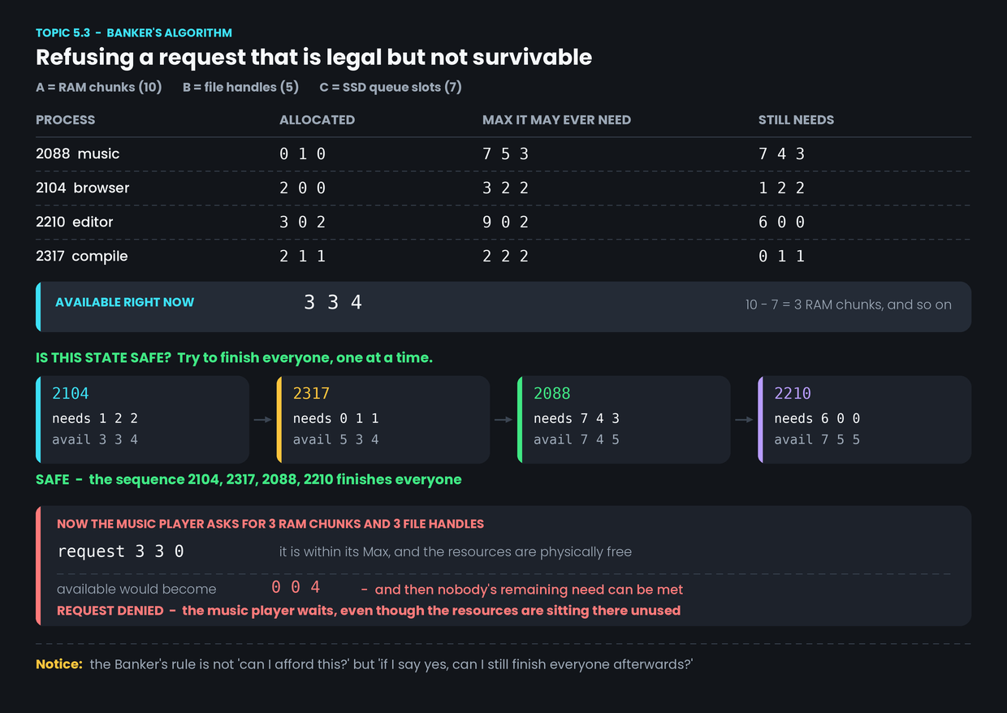The width and height of the screenshot is (1007, 713).
Task: Select the 2104 step card
Action: 142,420
